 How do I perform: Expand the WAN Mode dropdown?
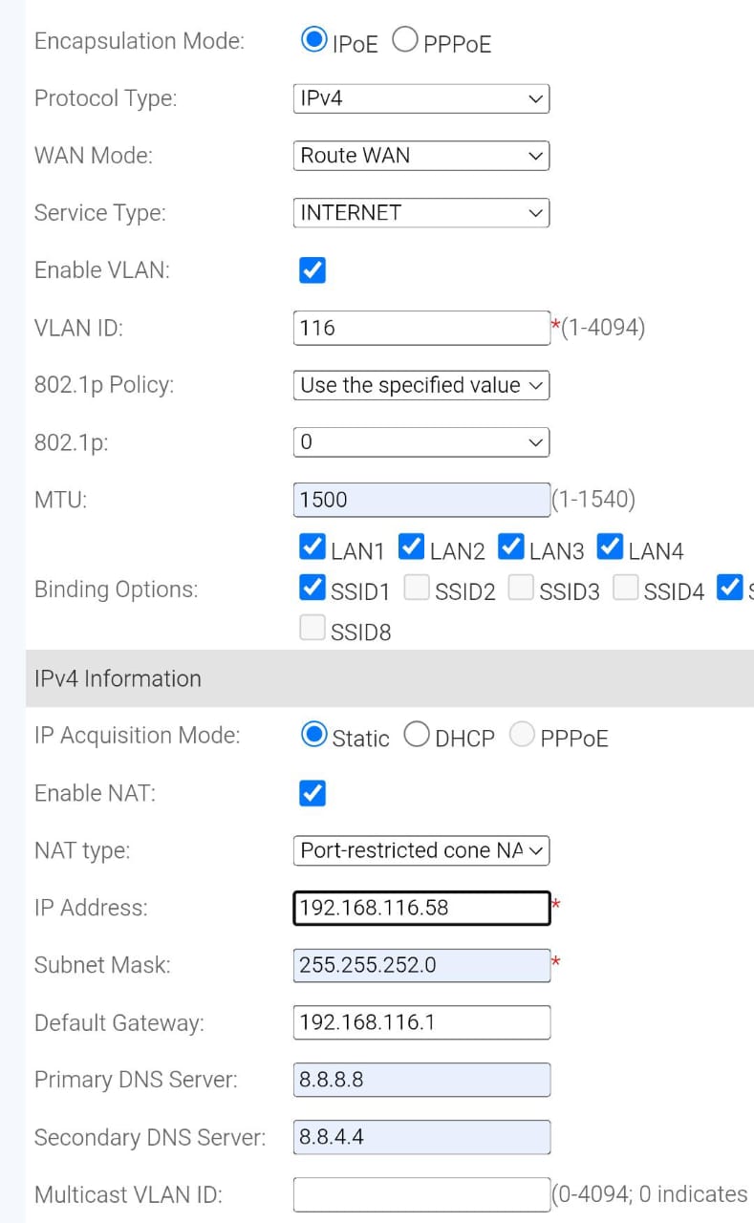tap(421, 156)
